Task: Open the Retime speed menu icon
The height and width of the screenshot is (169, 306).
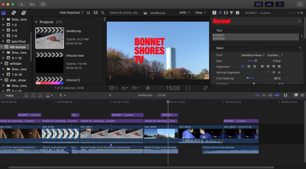Action: pos(135,88)
